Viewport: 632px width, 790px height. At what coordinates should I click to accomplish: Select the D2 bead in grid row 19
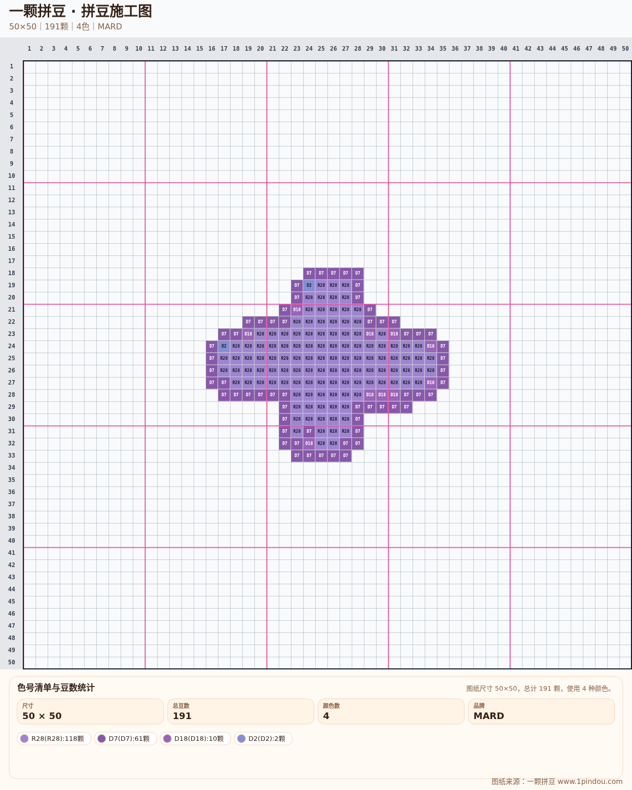pyautogui.click(x=309, y=285)
